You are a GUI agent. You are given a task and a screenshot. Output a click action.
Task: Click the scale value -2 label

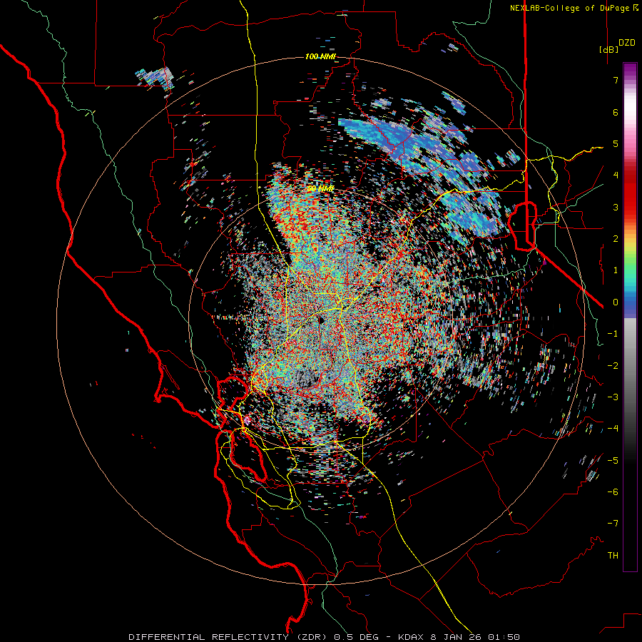(x=613, y=365)
